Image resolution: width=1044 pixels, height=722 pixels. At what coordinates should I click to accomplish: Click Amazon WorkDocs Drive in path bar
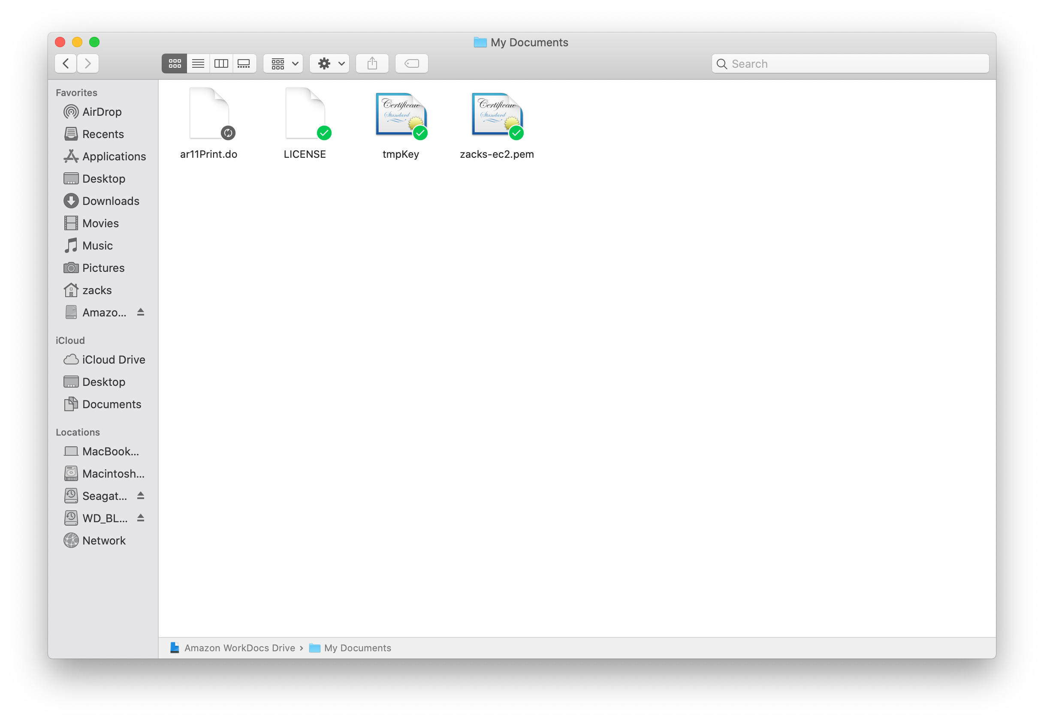coord(239,648)
